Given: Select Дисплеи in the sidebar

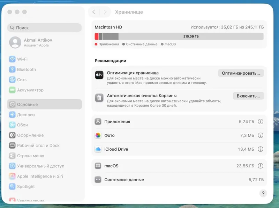Looking at the screenshot, I should [x=45, y=115].
